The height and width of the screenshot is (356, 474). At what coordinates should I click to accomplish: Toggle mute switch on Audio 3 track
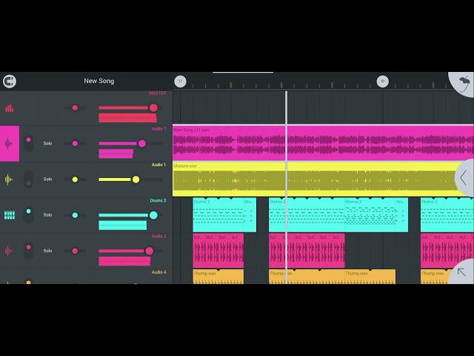click(28, 251)
